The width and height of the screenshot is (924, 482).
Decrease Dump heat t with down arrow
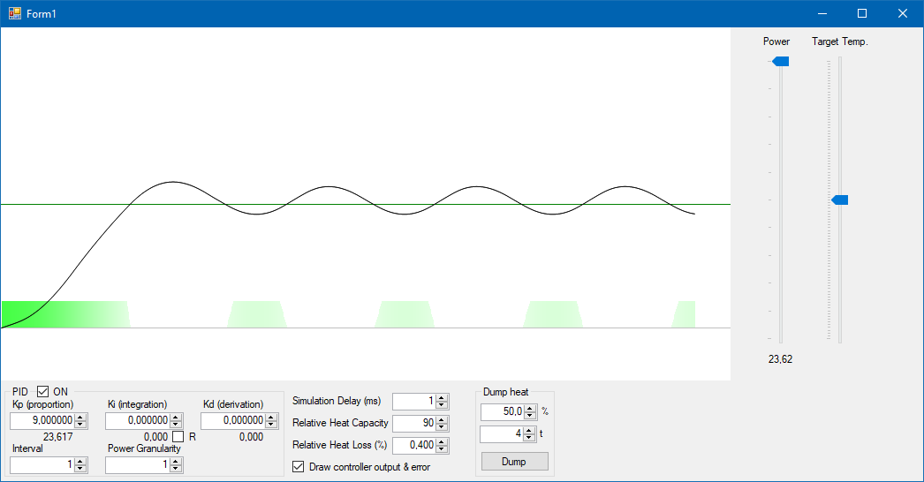(x=529, y=437)
